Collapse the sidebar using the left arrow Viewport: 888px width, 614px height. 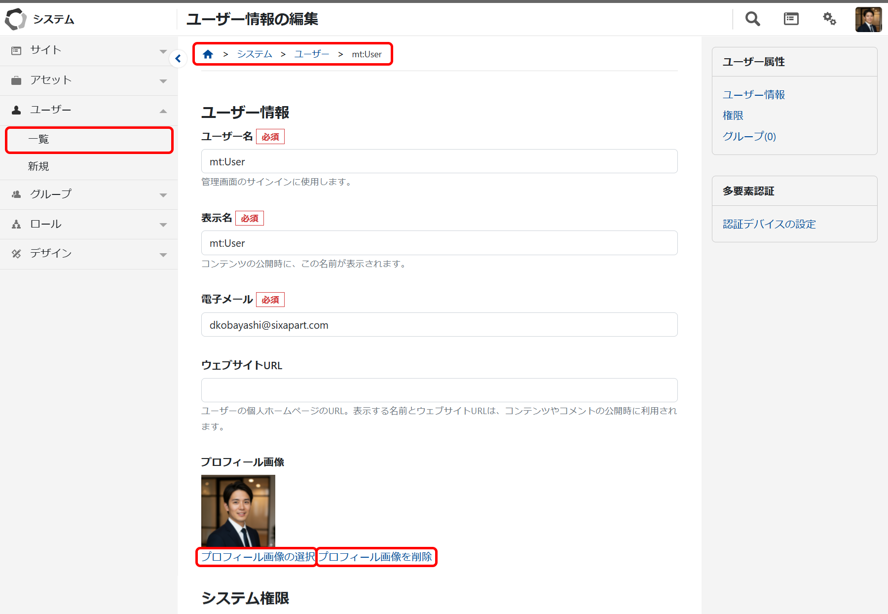(178, 58)
